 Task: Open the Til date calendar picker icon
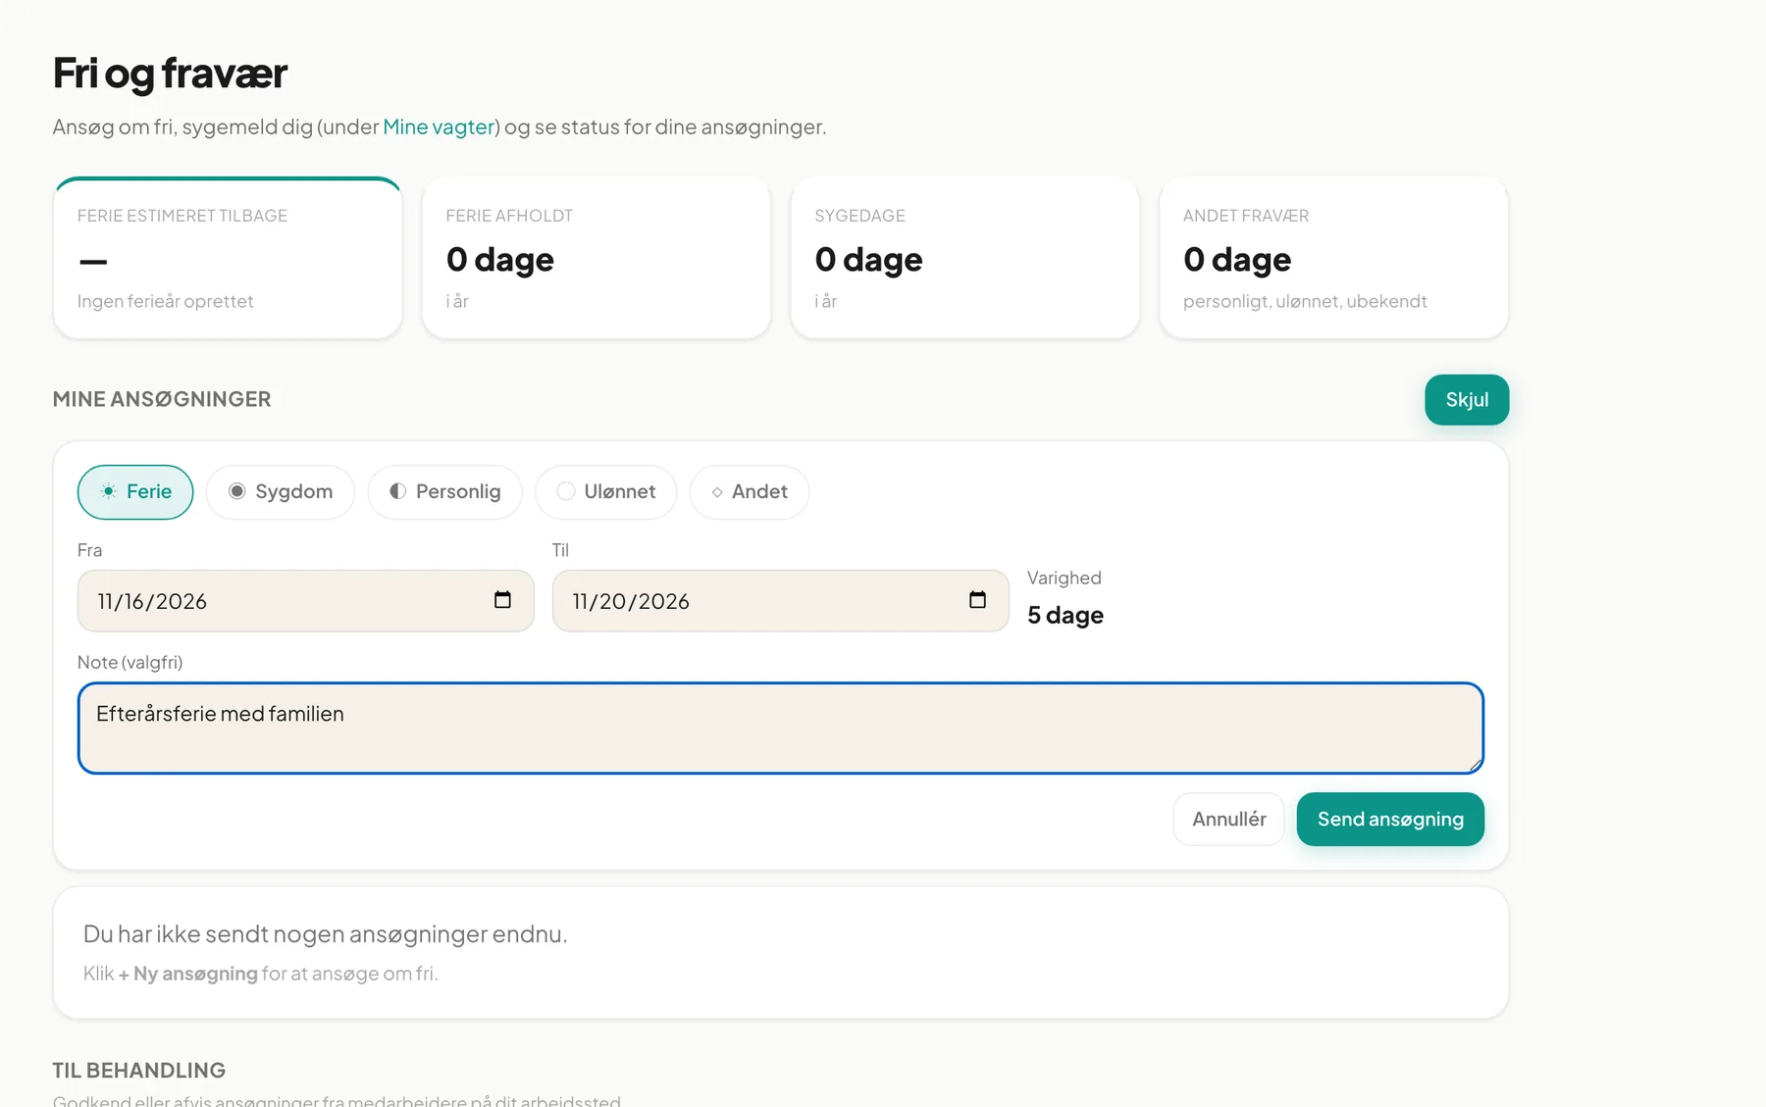[x=977, y=600]
